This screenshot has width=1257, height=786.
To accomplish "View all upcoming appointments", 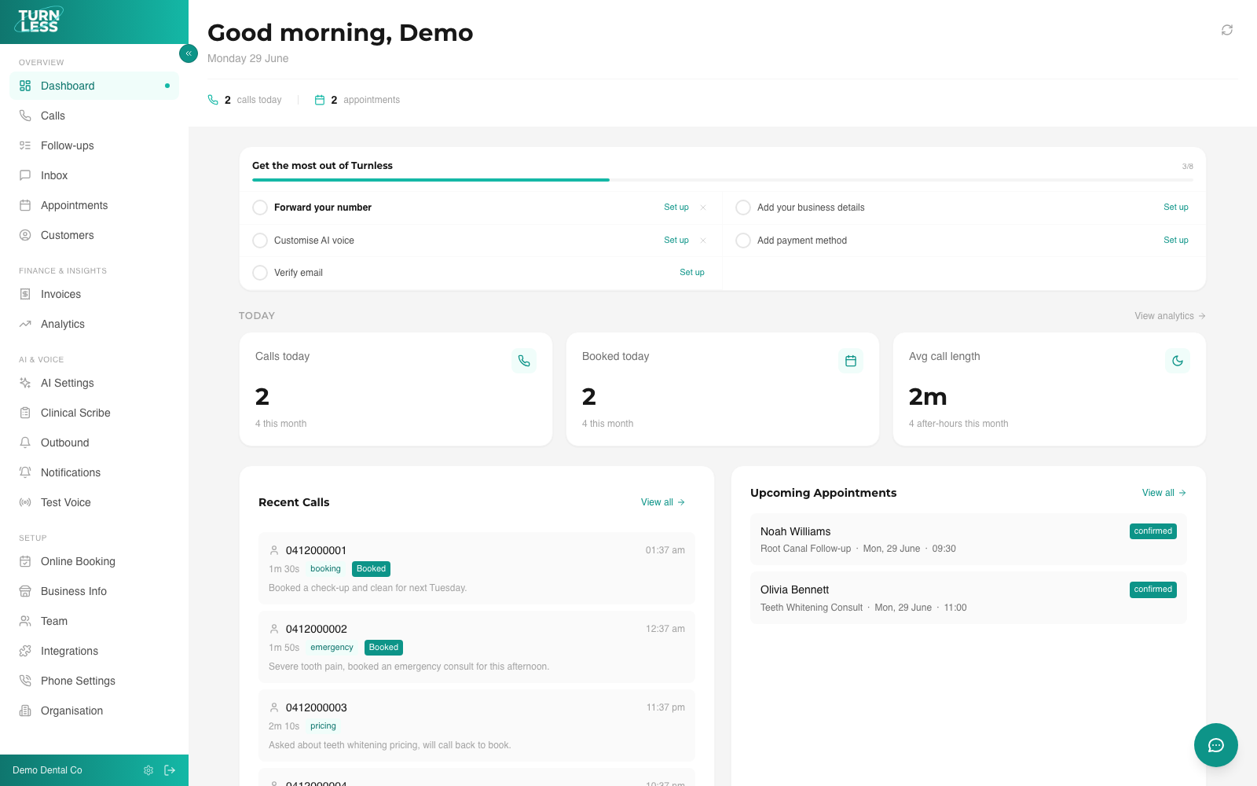I will point(1164,493).
